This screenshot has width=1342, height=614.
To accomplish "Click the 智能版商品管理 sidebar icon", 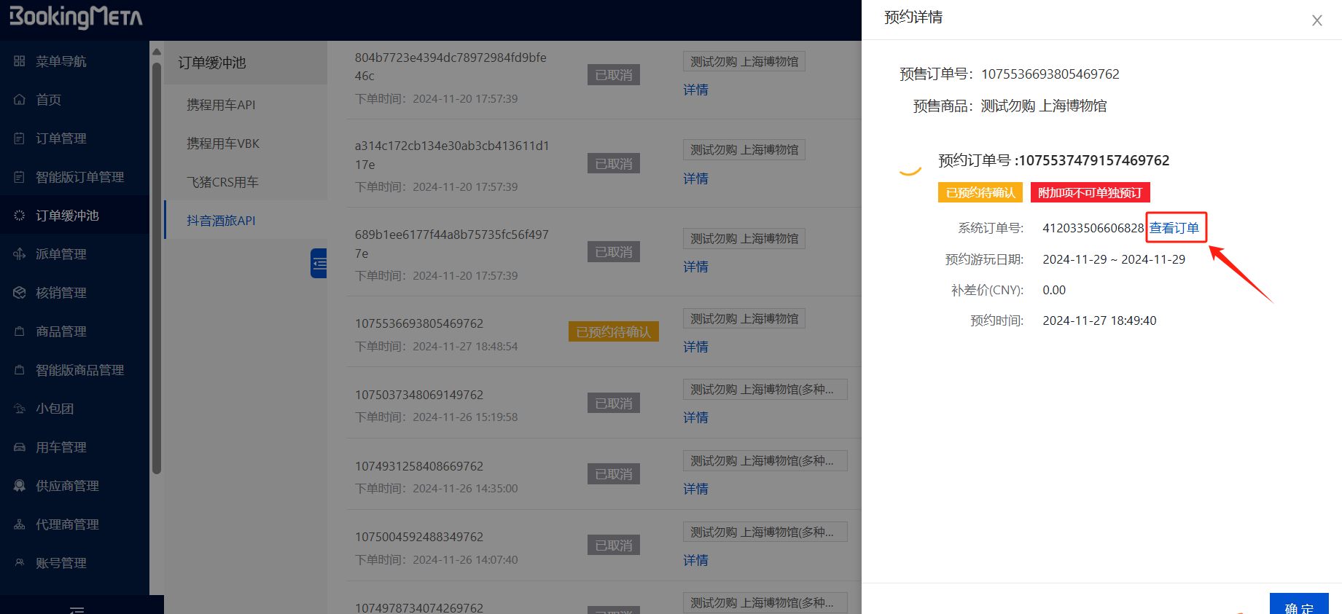I will click(x=20, y=370).
